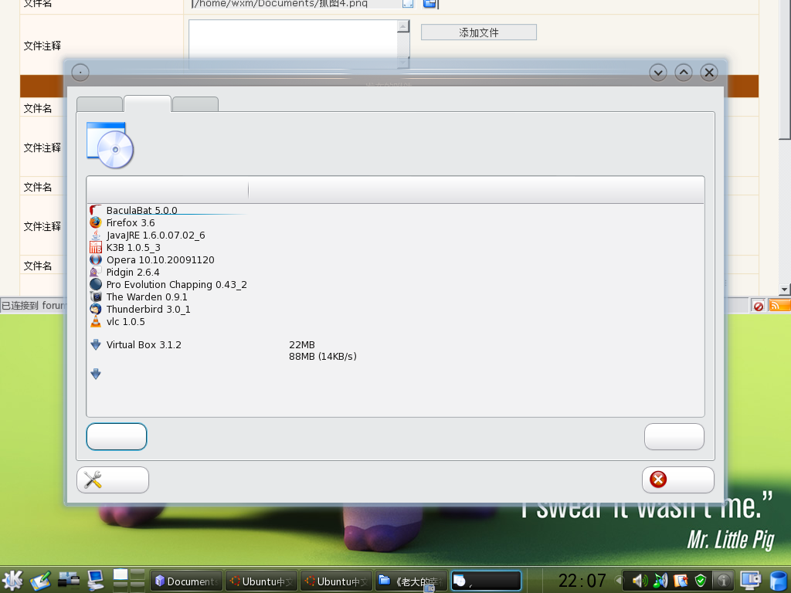The height and width of the screenshot is (593, 791).
Task: Click the button with the red X icon
Action: [678, 479]
